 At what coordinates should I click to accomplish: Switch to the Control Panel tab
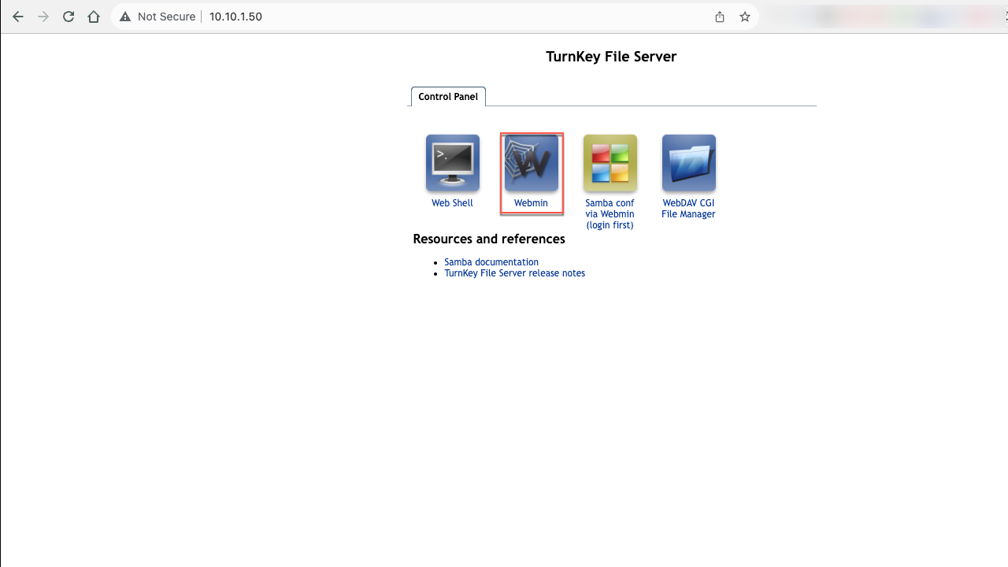(447, 96)
